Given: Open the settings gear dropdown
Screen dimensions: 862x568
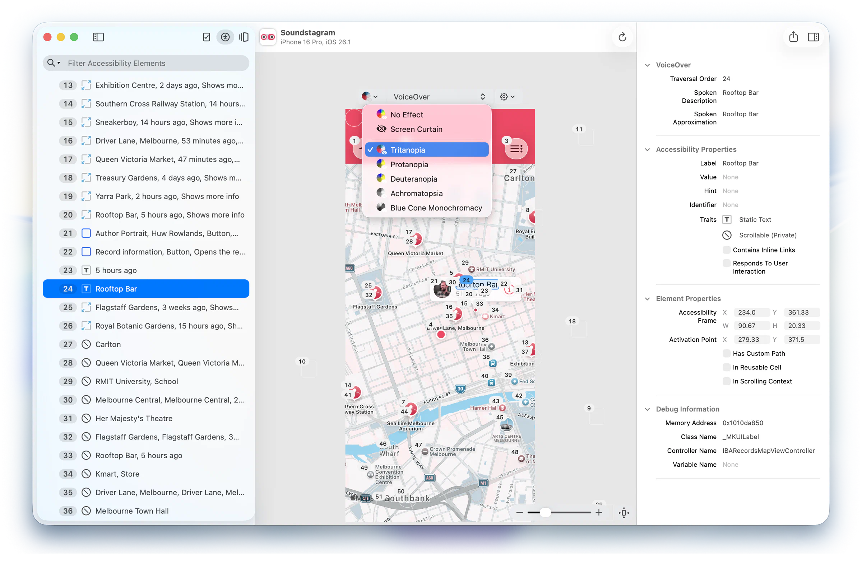Looking at the screenshot, I should pos(507,97).
